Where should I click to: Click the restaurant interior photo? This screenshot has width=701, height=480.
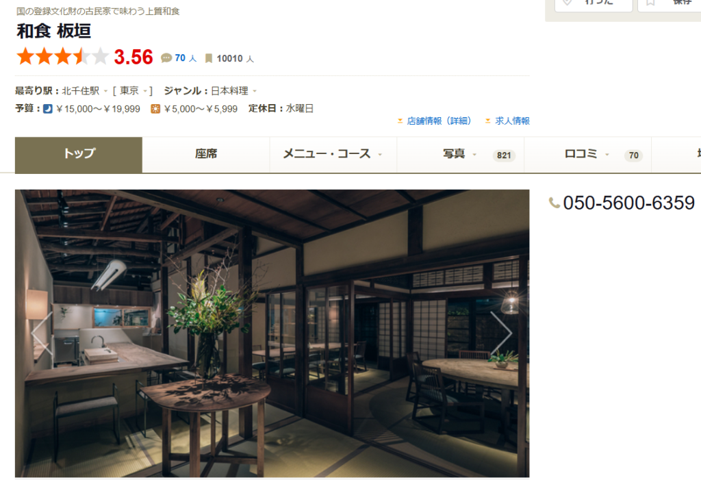(x=272, y=333)
